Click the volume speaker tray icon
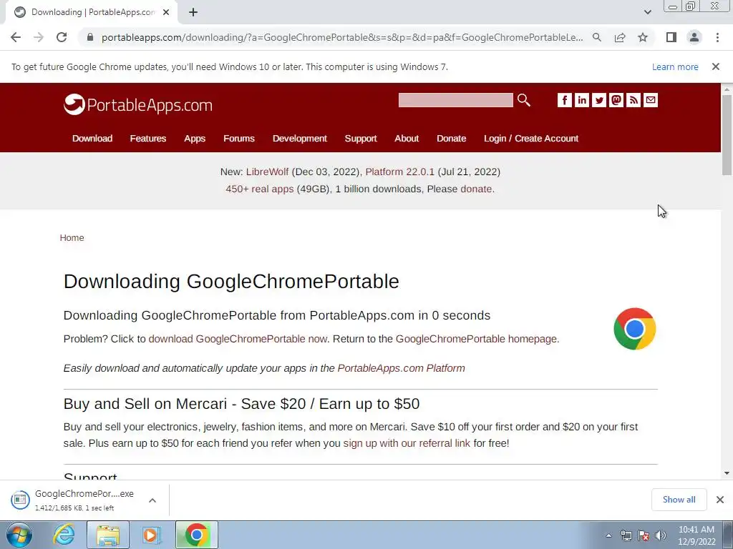Screen dimensions: 733x549 point(661,535)
